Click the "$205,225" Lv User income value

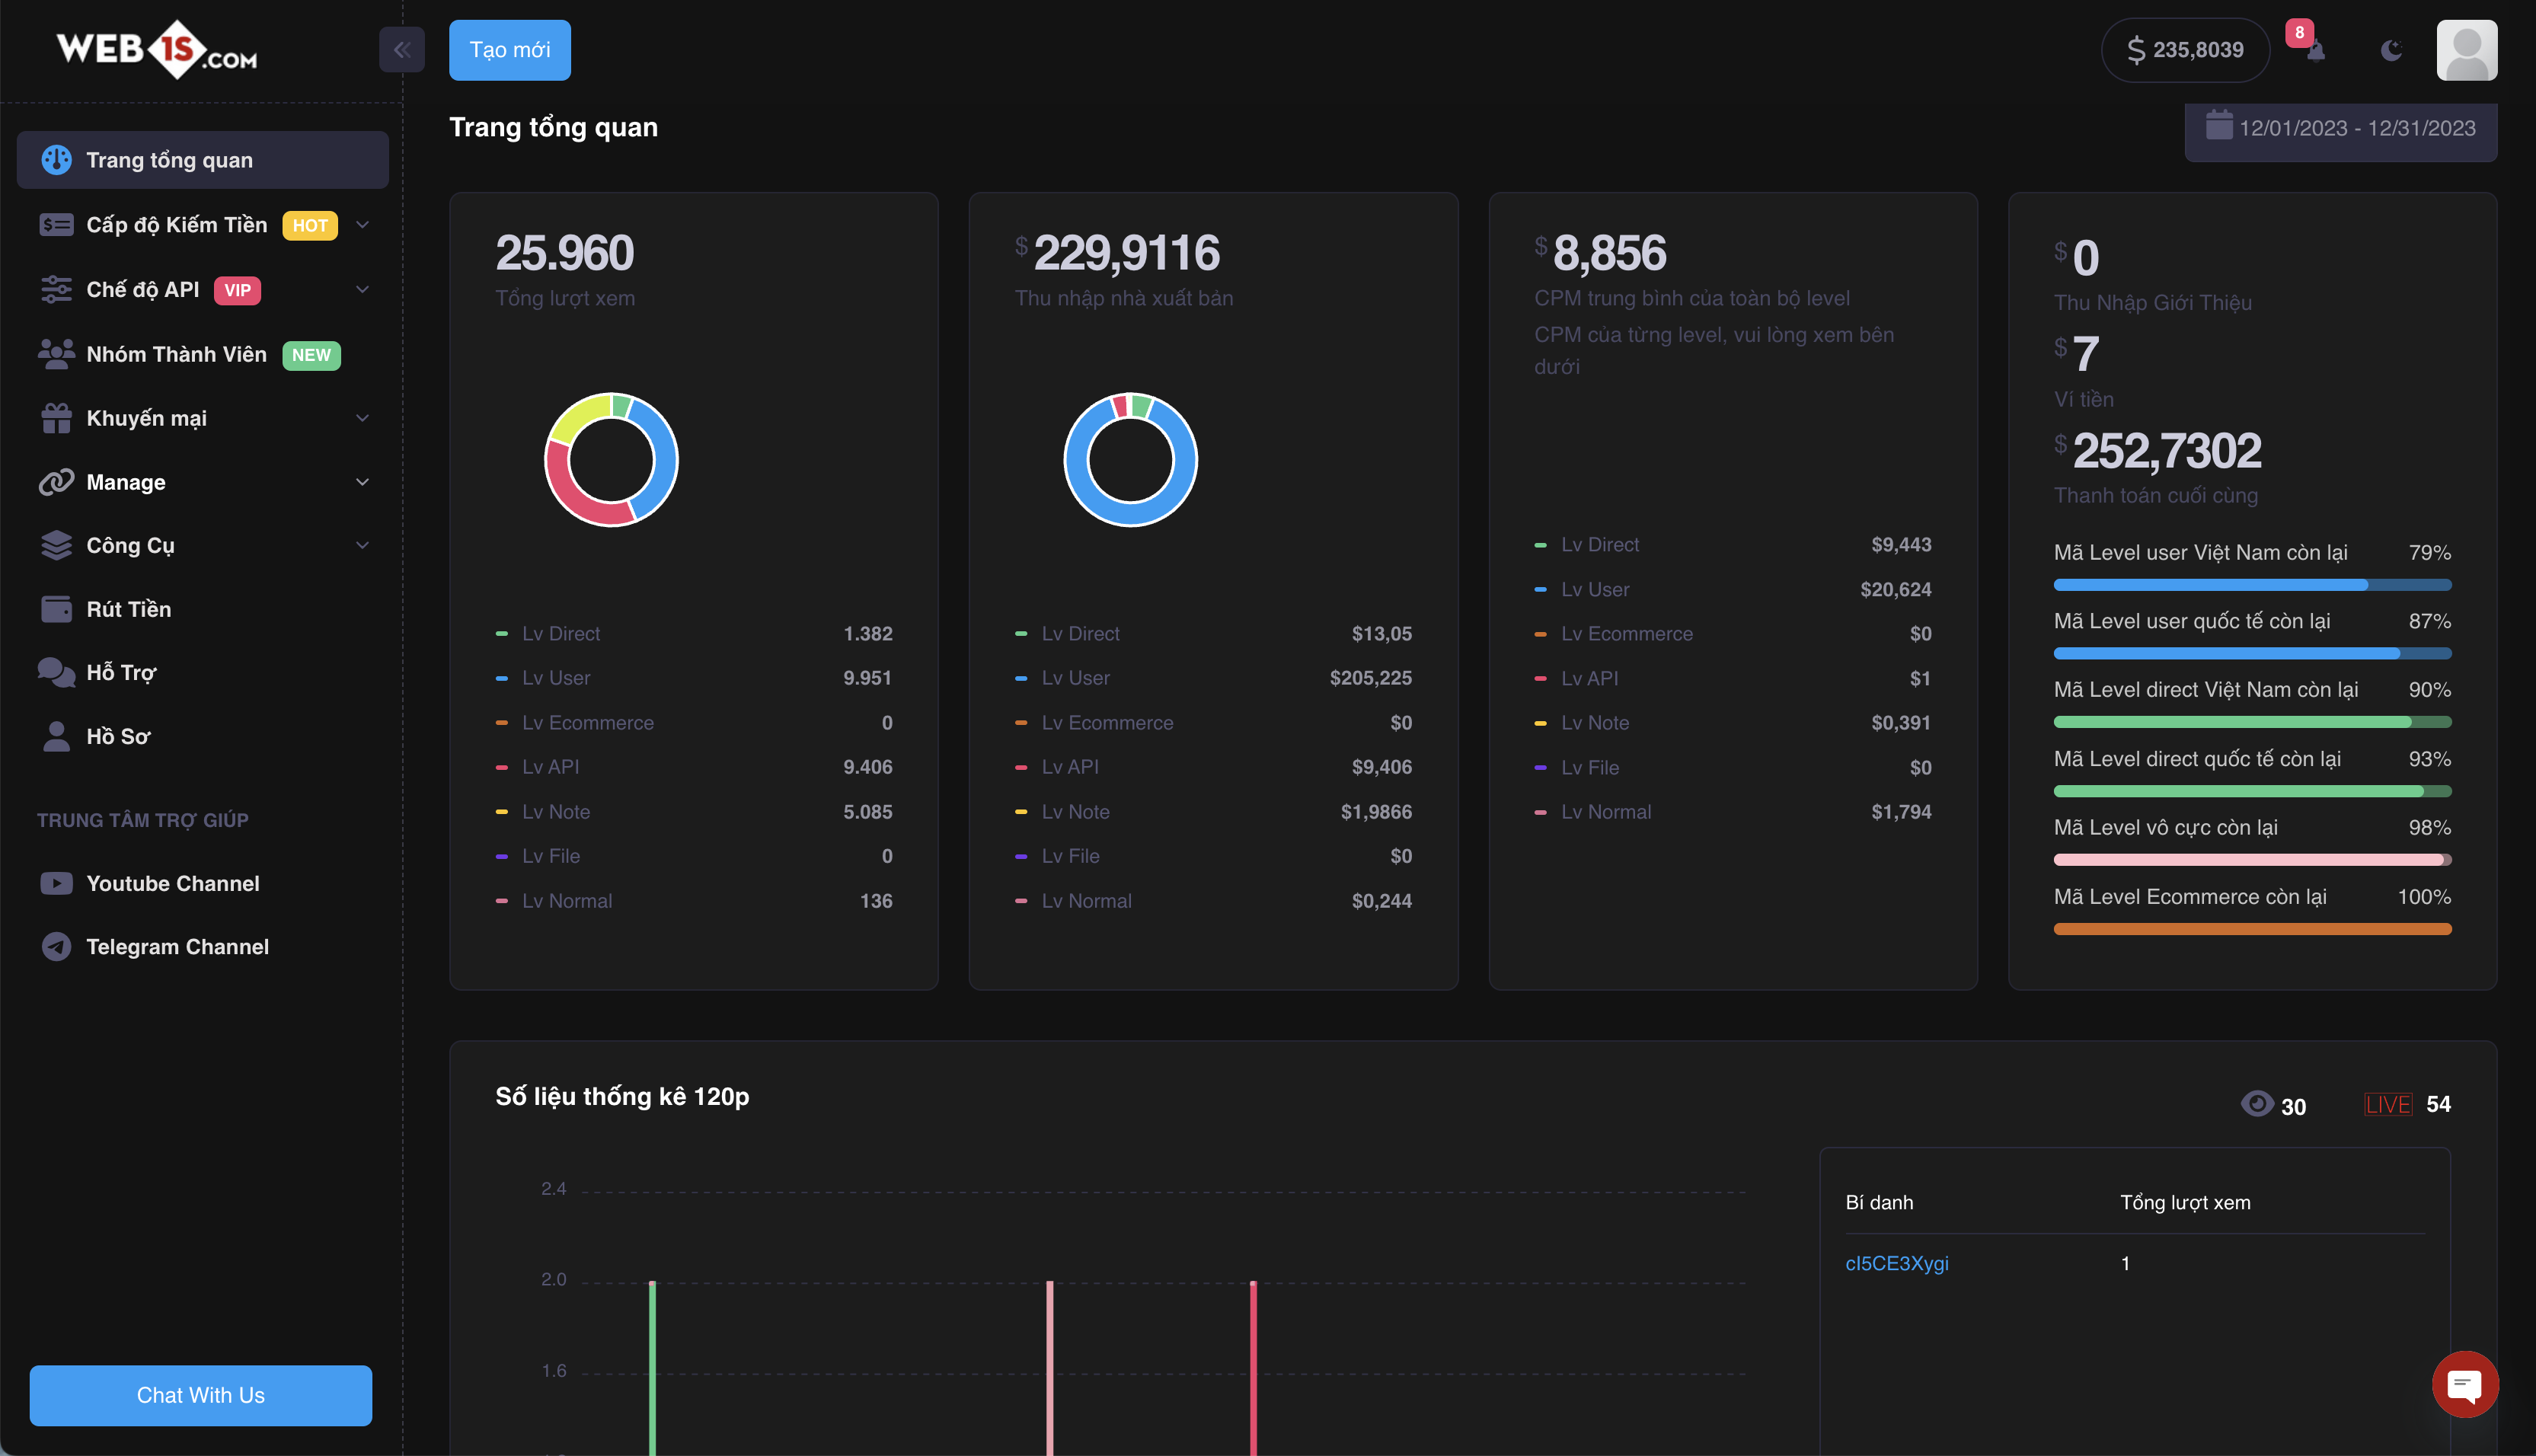[1370, 678]
